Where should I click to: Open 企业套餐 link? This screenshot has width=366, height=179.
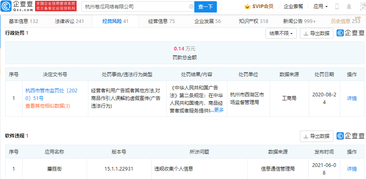(x=293, y=6)
